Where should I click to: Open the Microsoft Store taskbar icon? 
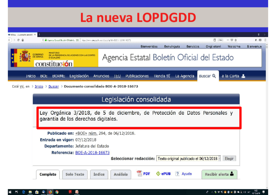(x=37, y=192)
